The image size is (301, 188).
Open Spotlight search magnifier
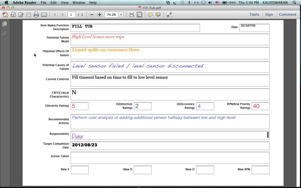295,3
